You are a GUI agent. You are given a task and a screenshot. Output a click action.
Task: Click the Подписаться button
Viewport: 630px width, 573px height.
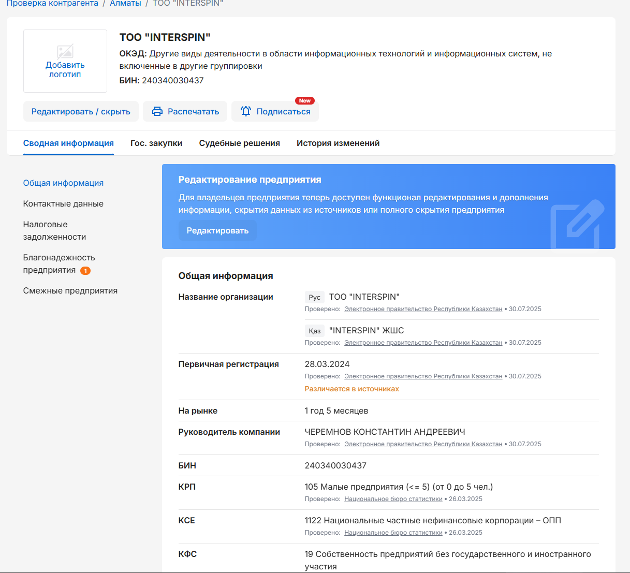(x=283, y=112)
